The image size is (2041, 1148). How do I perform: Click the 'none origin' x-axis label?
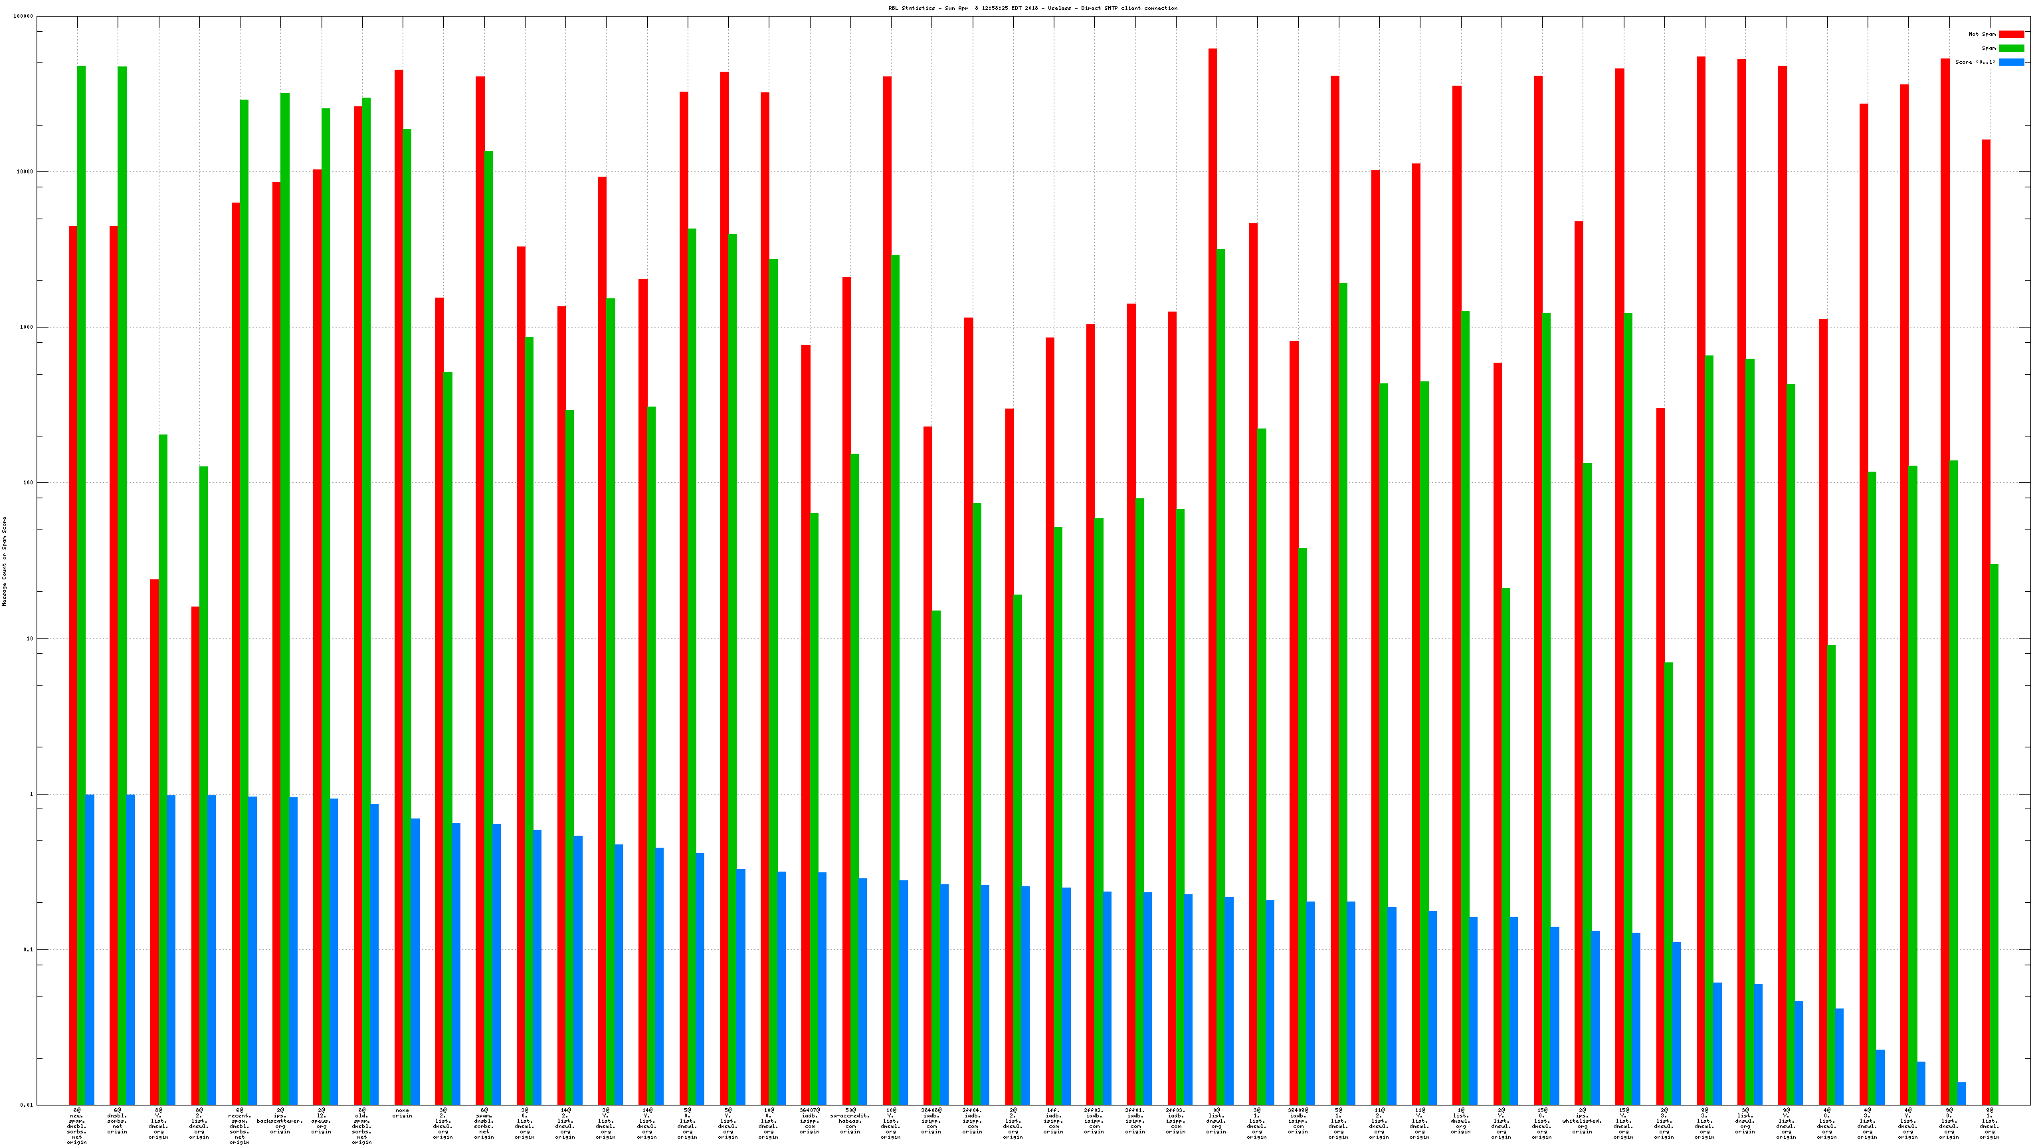(x=403, y=1113)
